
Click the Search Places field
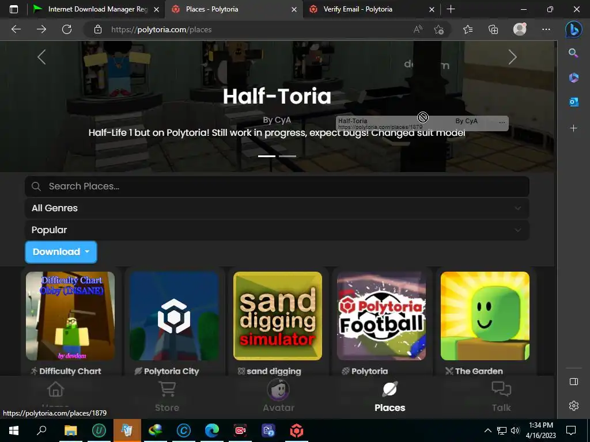pyautogui.click(x=277, y=186)
